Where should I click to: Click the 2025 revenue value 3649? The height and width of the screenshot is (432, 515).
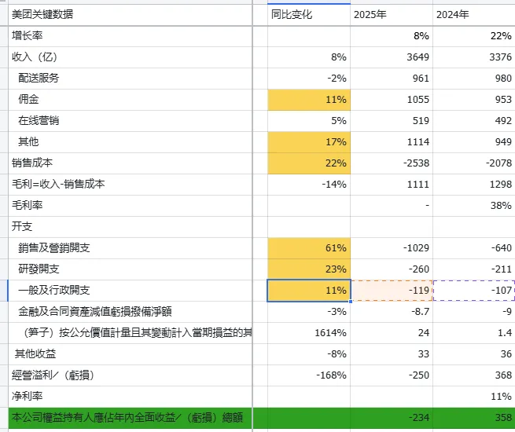click(x=392, y=57)
